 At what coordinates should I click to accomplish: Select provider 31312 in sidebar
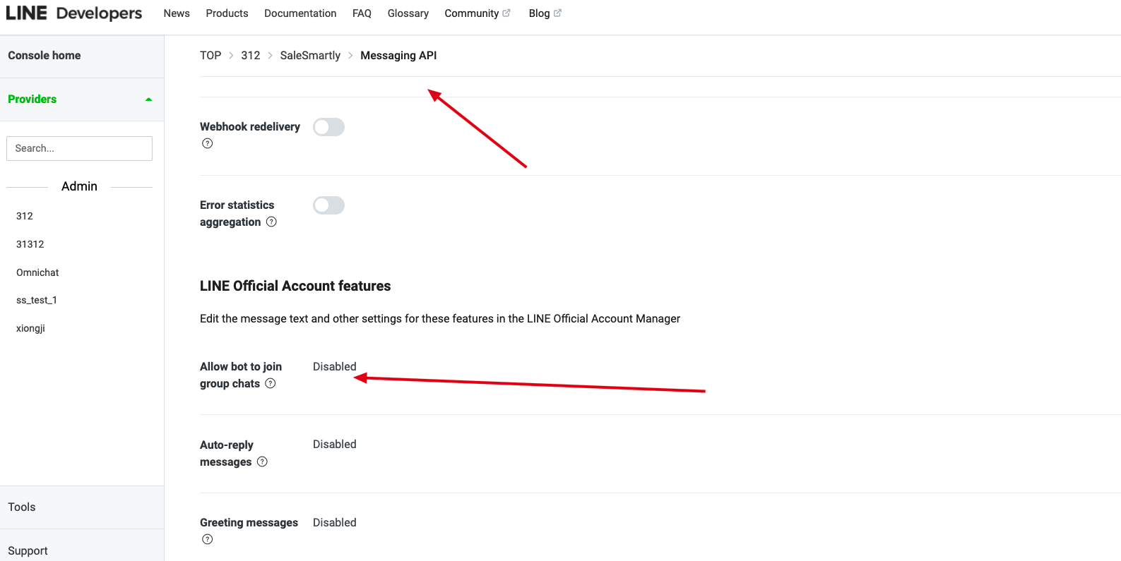click(30, 244)
